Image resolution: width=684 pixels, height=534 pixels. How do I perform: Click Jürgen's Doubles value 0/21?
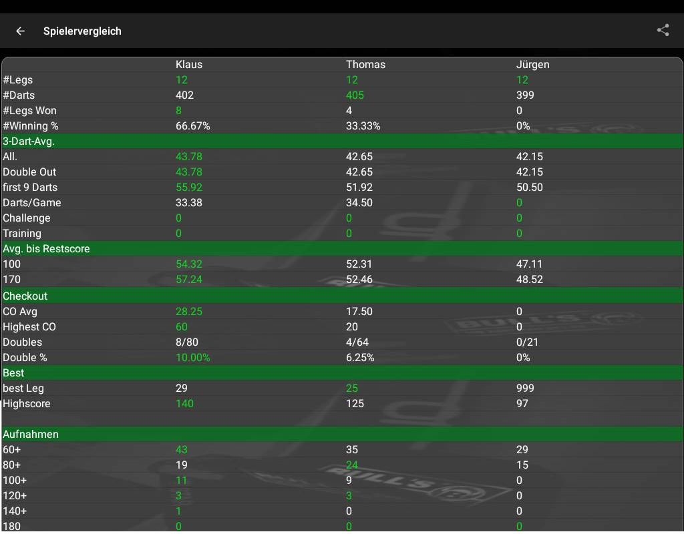(527, 342)
